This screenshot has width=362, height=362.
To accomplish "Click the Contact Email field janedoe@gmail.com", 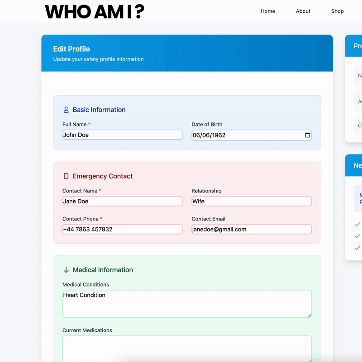I will click(252, 229).
